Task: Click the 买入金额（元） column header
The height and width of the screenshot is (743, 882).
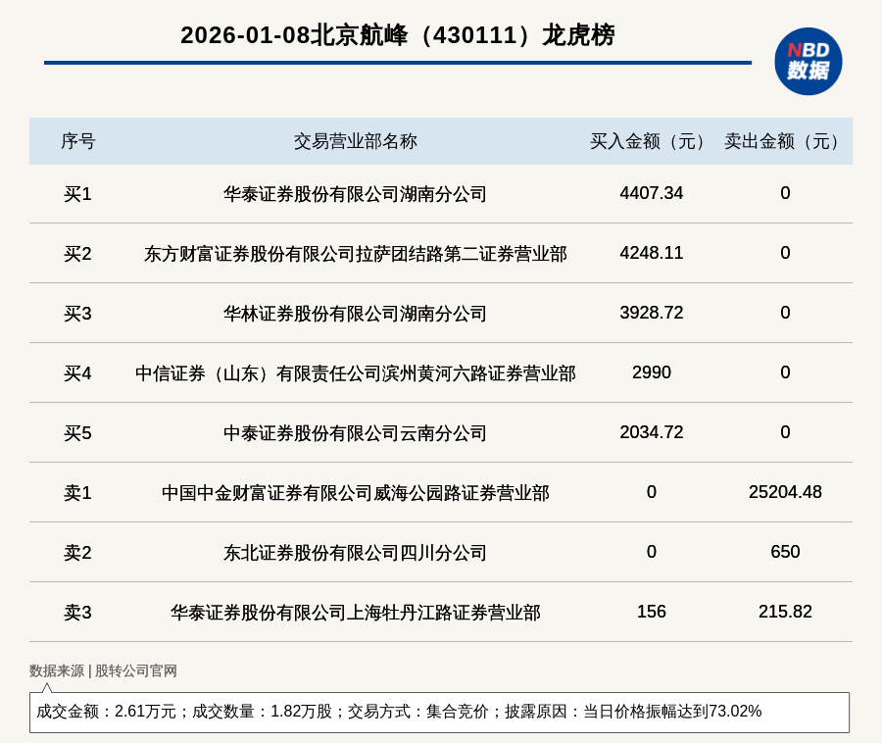Action: coord(651,141)
